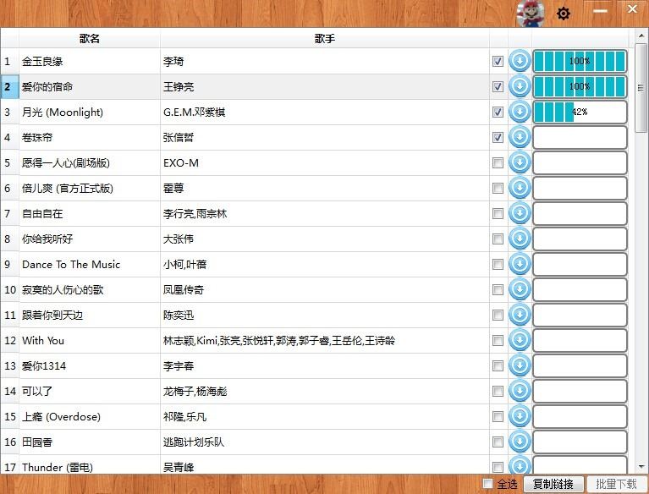
Task: Click the 100% progress bar of 金玉良缘
Action: point(580,61)
